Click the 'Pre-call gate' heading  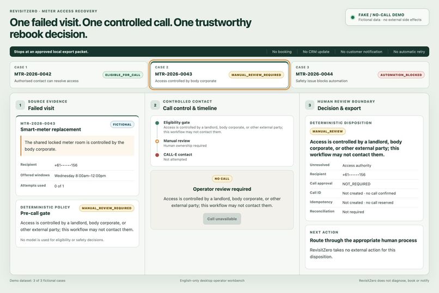pyautogui.click(x=35, y=213)
